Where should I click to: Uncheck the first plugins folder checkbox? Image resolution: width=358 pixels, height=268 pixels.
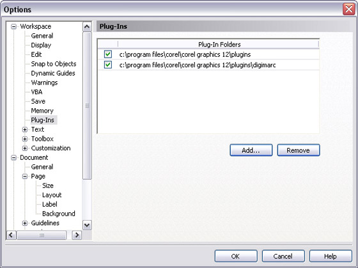(x=108, y=54)
